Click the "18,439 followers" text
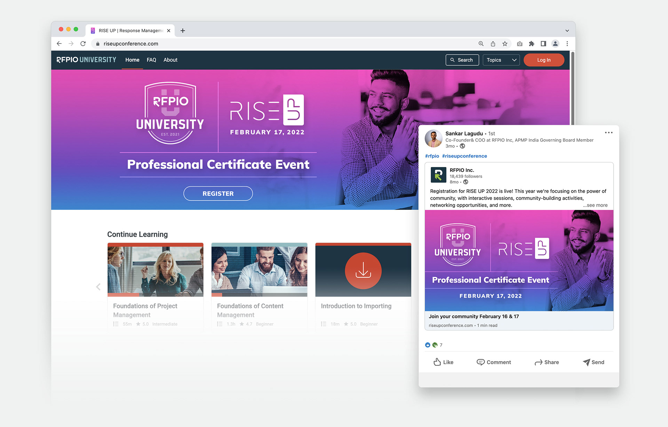 [x=466, y=176]
